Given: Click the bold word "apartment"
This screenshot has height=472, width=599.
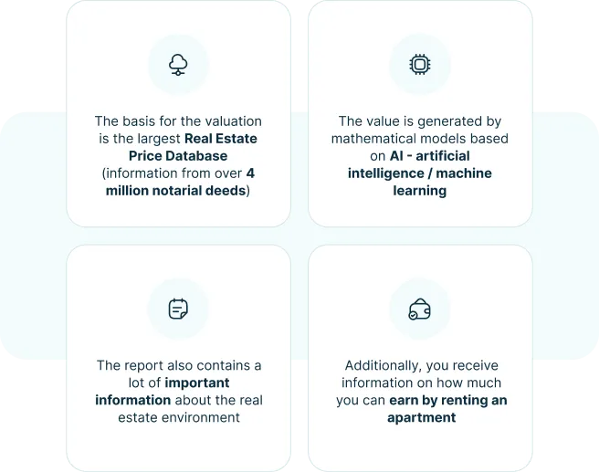Looking at the screenshot, I should point(420,417).
